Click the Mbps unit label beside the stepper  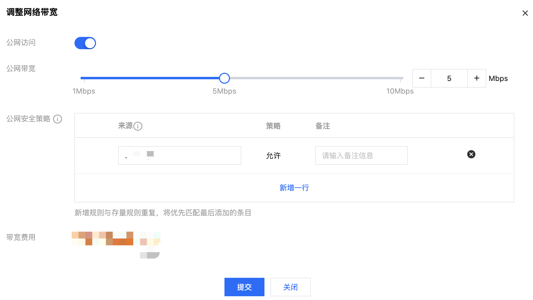coord(498,79)
